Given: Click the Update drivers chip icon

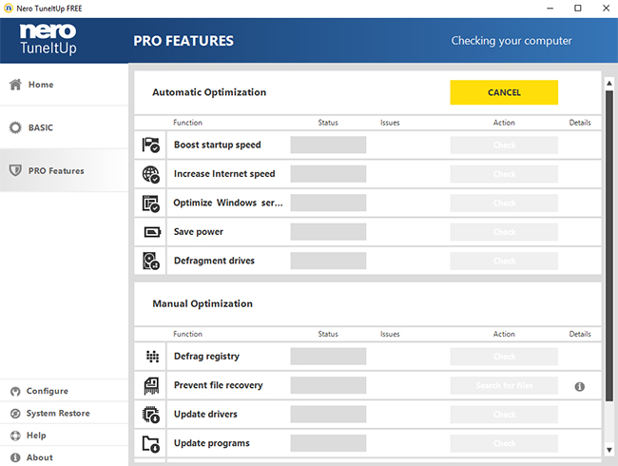Looking at the screenshot, I should click(x=151, y=415).
